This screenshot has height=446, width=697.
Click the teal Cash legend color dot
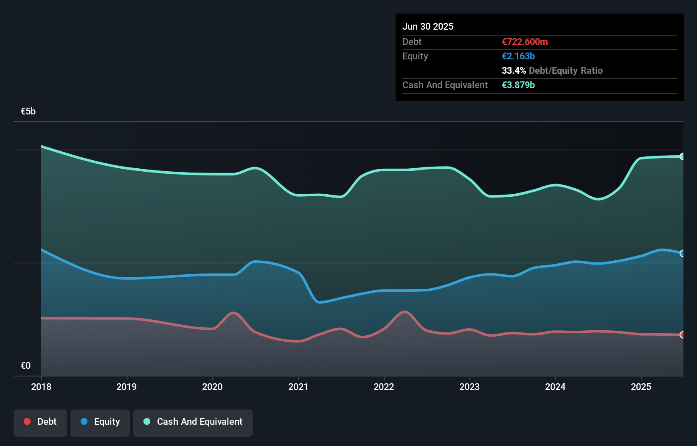(147, 421)
